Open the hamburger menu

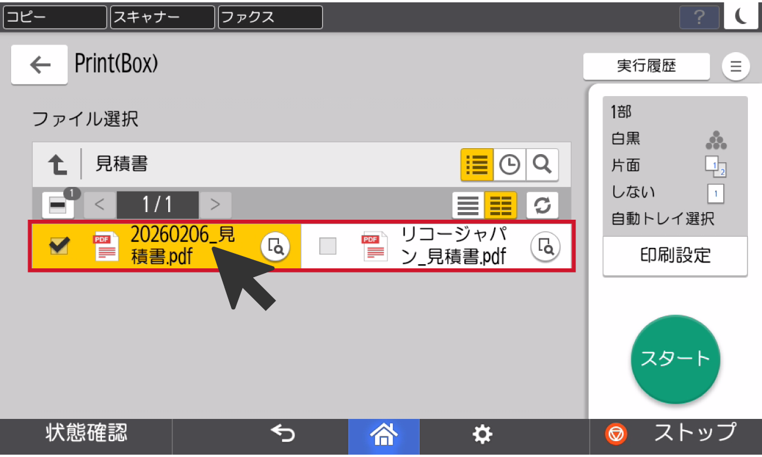point(736,66)
